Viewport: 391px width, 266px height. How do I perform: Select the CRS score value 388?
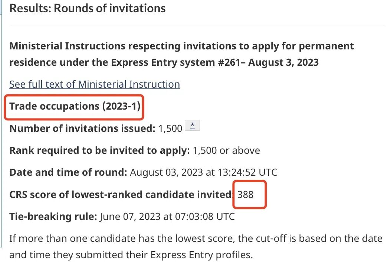coord(245,195)
